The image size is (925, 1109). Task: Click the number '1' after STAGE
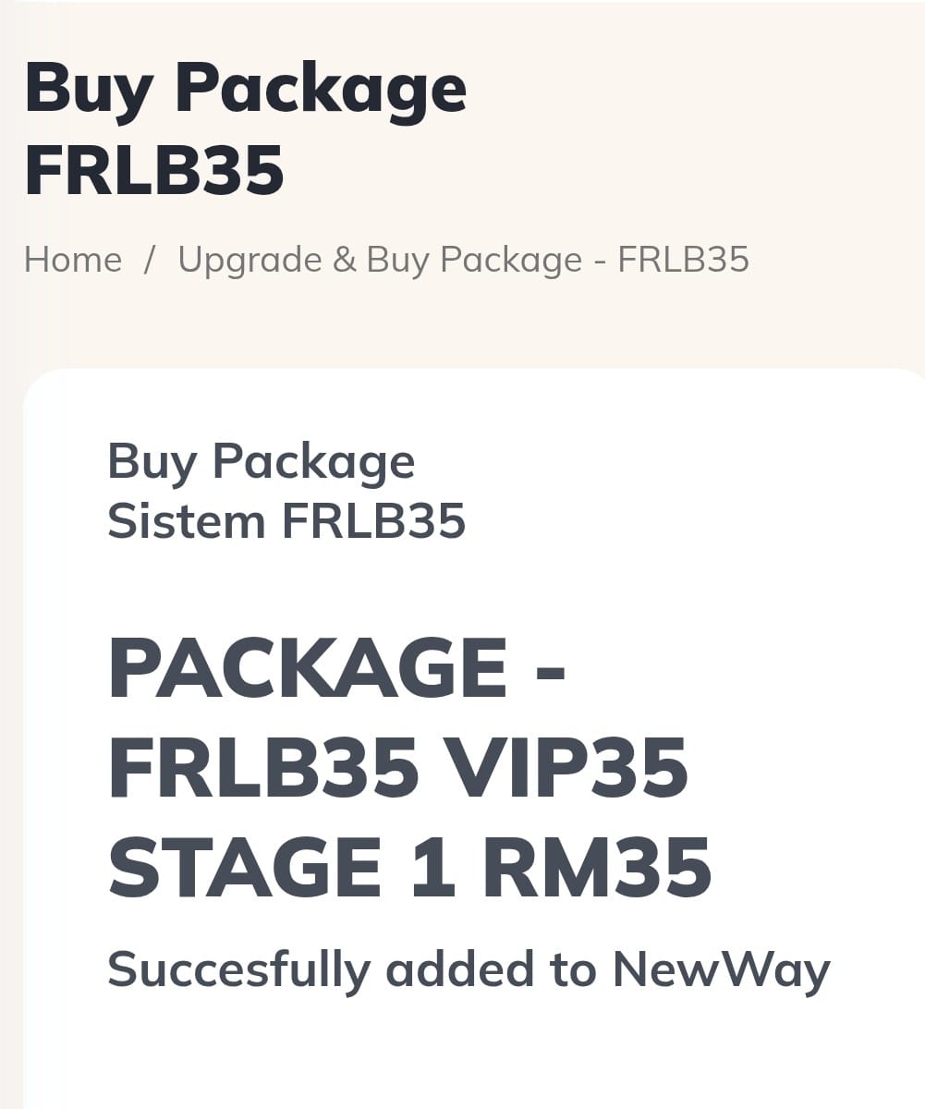click(x=433, y=868)
